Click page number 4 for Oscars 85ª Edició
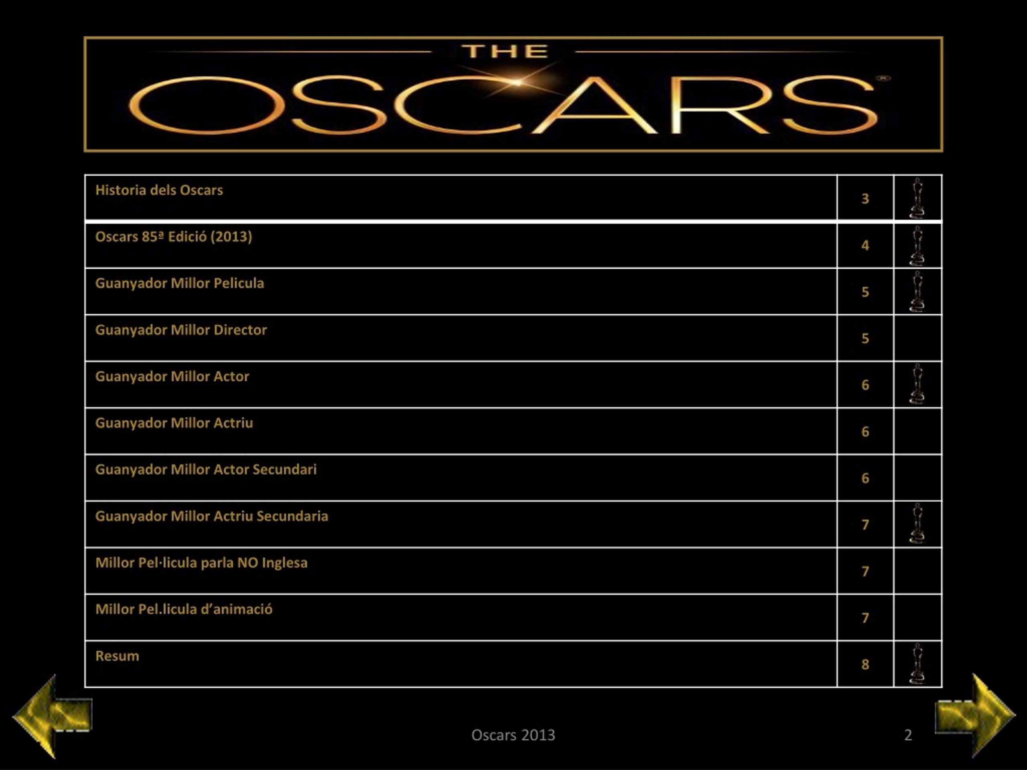 pos(865,245)
